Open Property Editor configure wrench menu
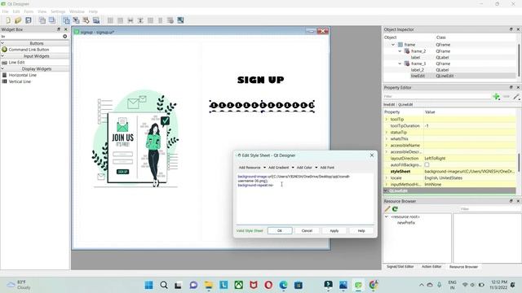Image resolution: width=522 pixels, height=293 pixels. [x=516, y=96]
